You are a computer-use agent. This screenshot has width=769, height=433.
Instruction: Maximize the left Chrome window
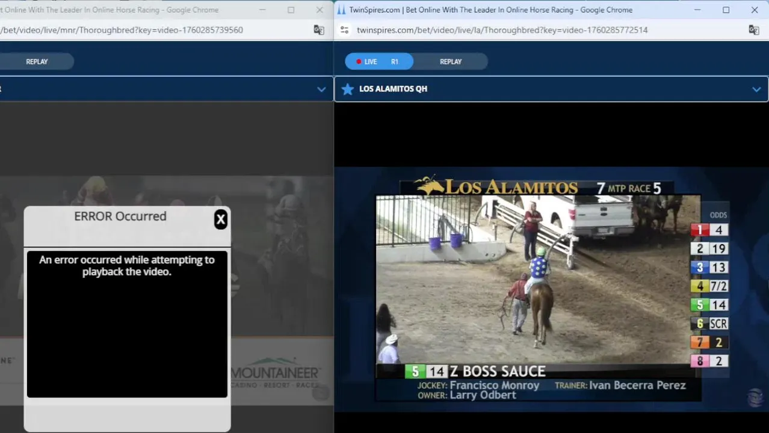pos(291,10)
